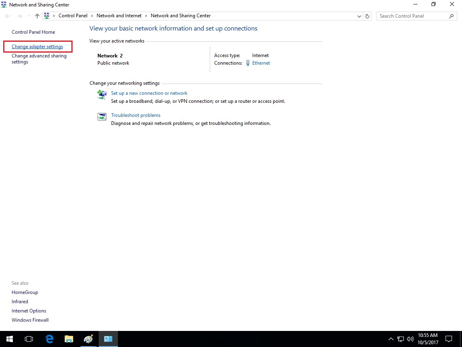Click the new connection setup icon
The image size is (462, 347).
point(102,95)
